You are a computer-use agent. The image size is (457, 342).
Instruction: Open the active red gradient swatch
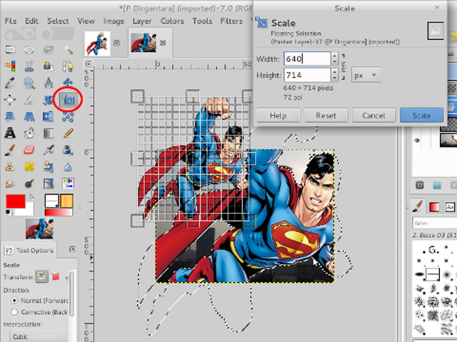59,212
